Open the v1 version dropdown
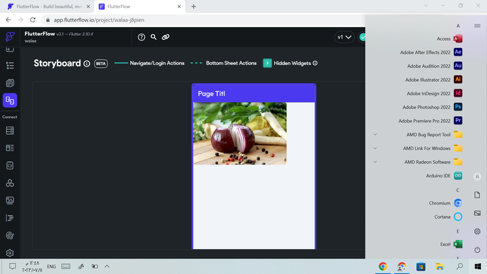The height and width of the screenshot is (274, 487). tap(344, 37)
